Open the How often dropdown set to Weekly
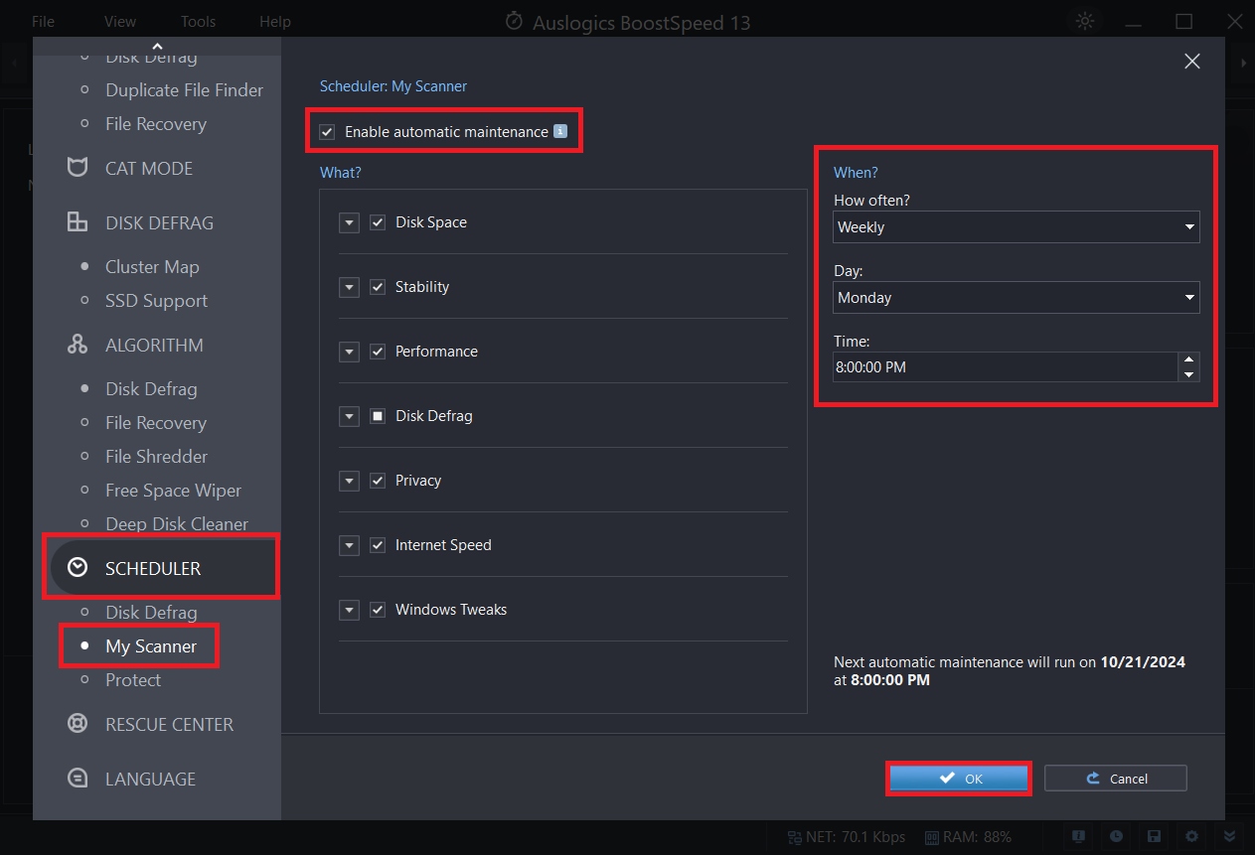The width and height of the screenshot is (1255, 855). pos(1017,227)
